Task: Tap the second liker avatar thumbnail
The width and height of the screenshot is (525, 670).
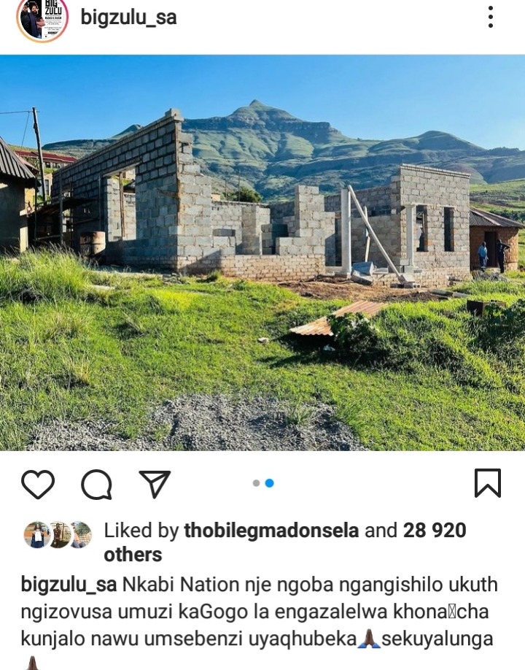Action: 58,534
